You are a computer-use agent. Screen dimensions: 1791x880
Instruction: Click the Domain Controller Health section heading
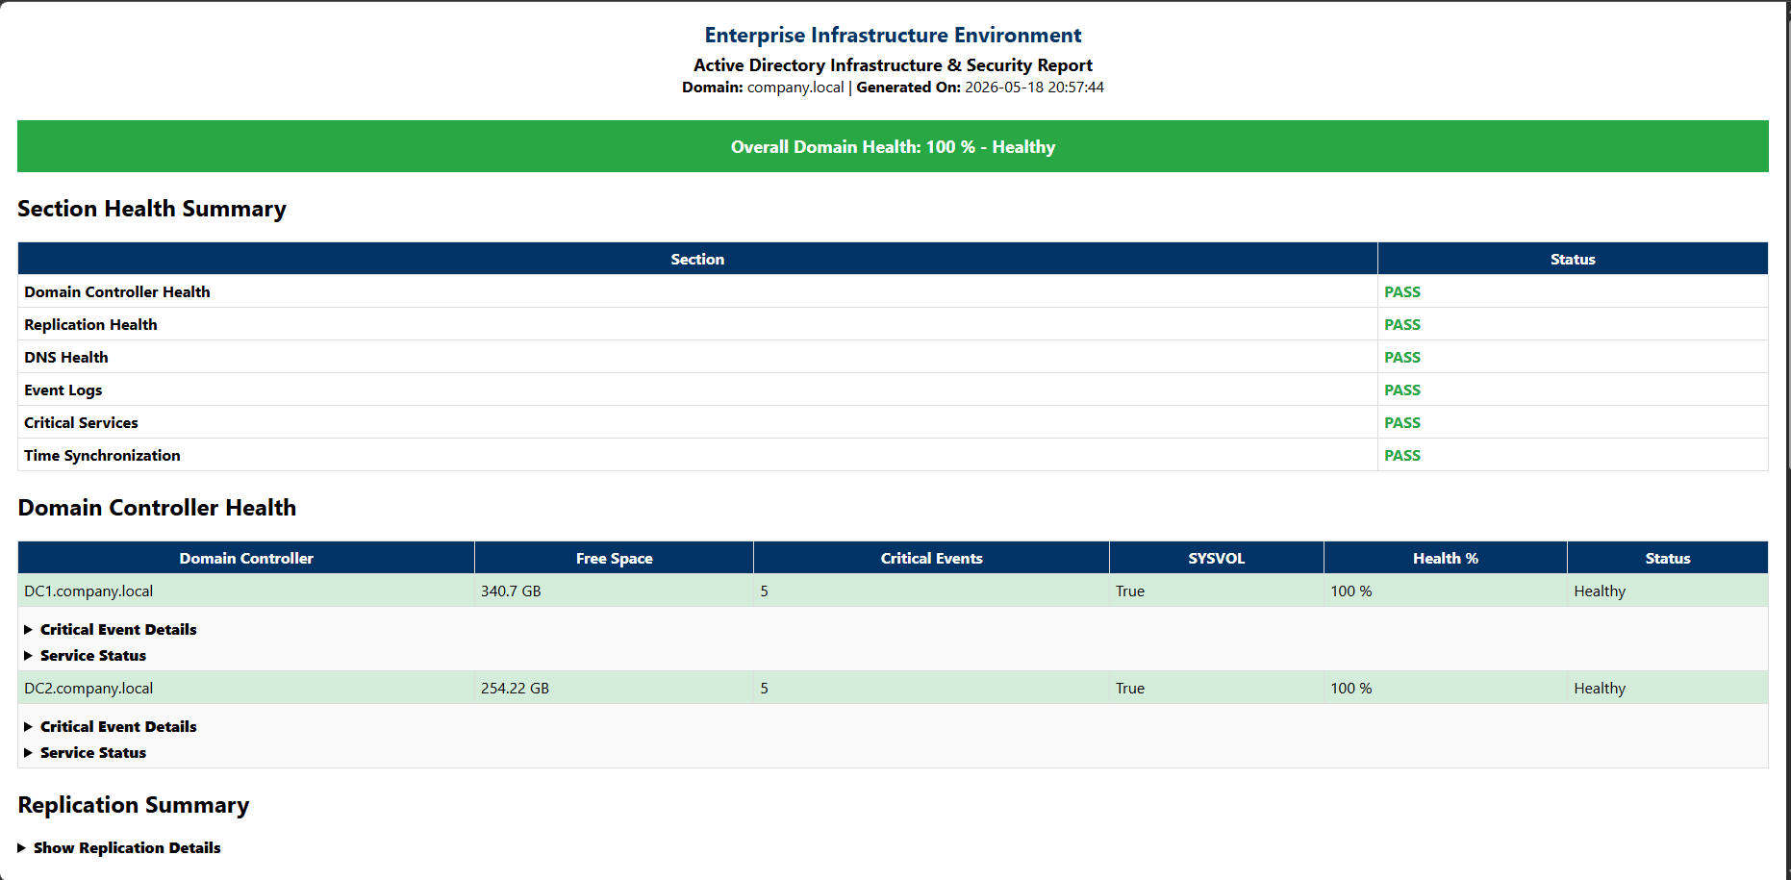click(x=157, y=507)
